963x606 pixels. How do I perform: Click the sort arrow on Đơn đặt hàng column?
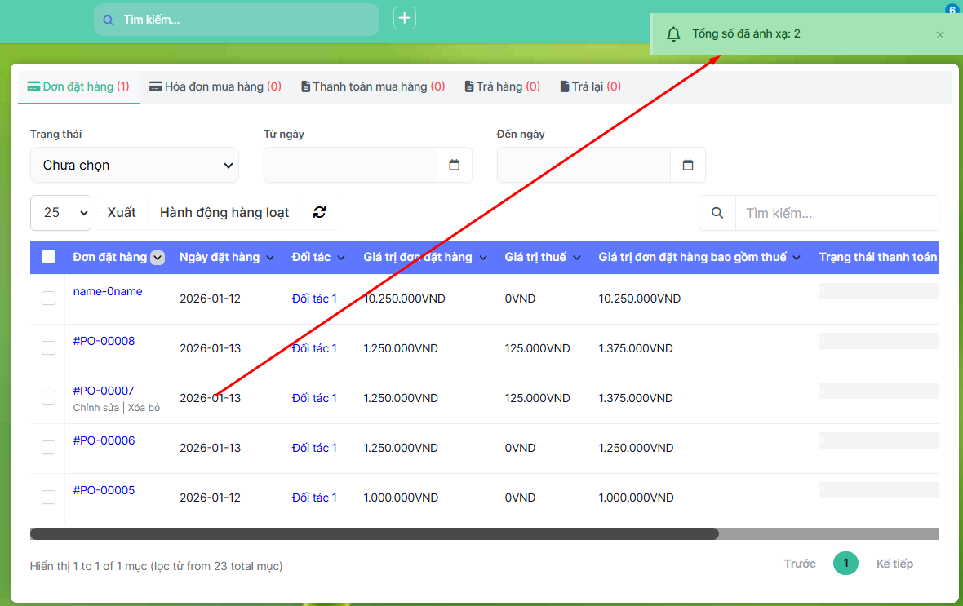coord(158,258)
